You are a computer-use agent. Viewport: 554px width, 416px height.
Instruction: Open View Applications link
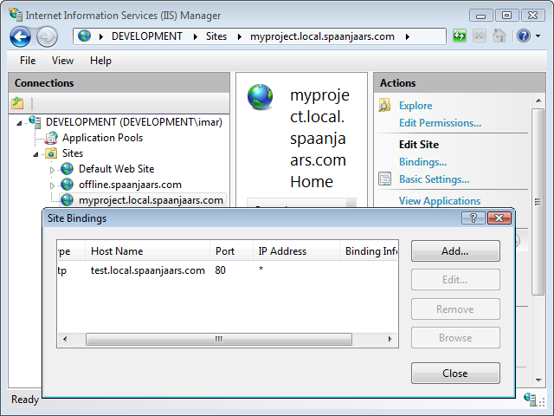coord(440,200)
